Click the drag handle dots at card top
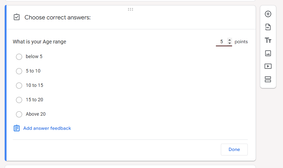The image size is (283, 168). (x=131, y=9)
